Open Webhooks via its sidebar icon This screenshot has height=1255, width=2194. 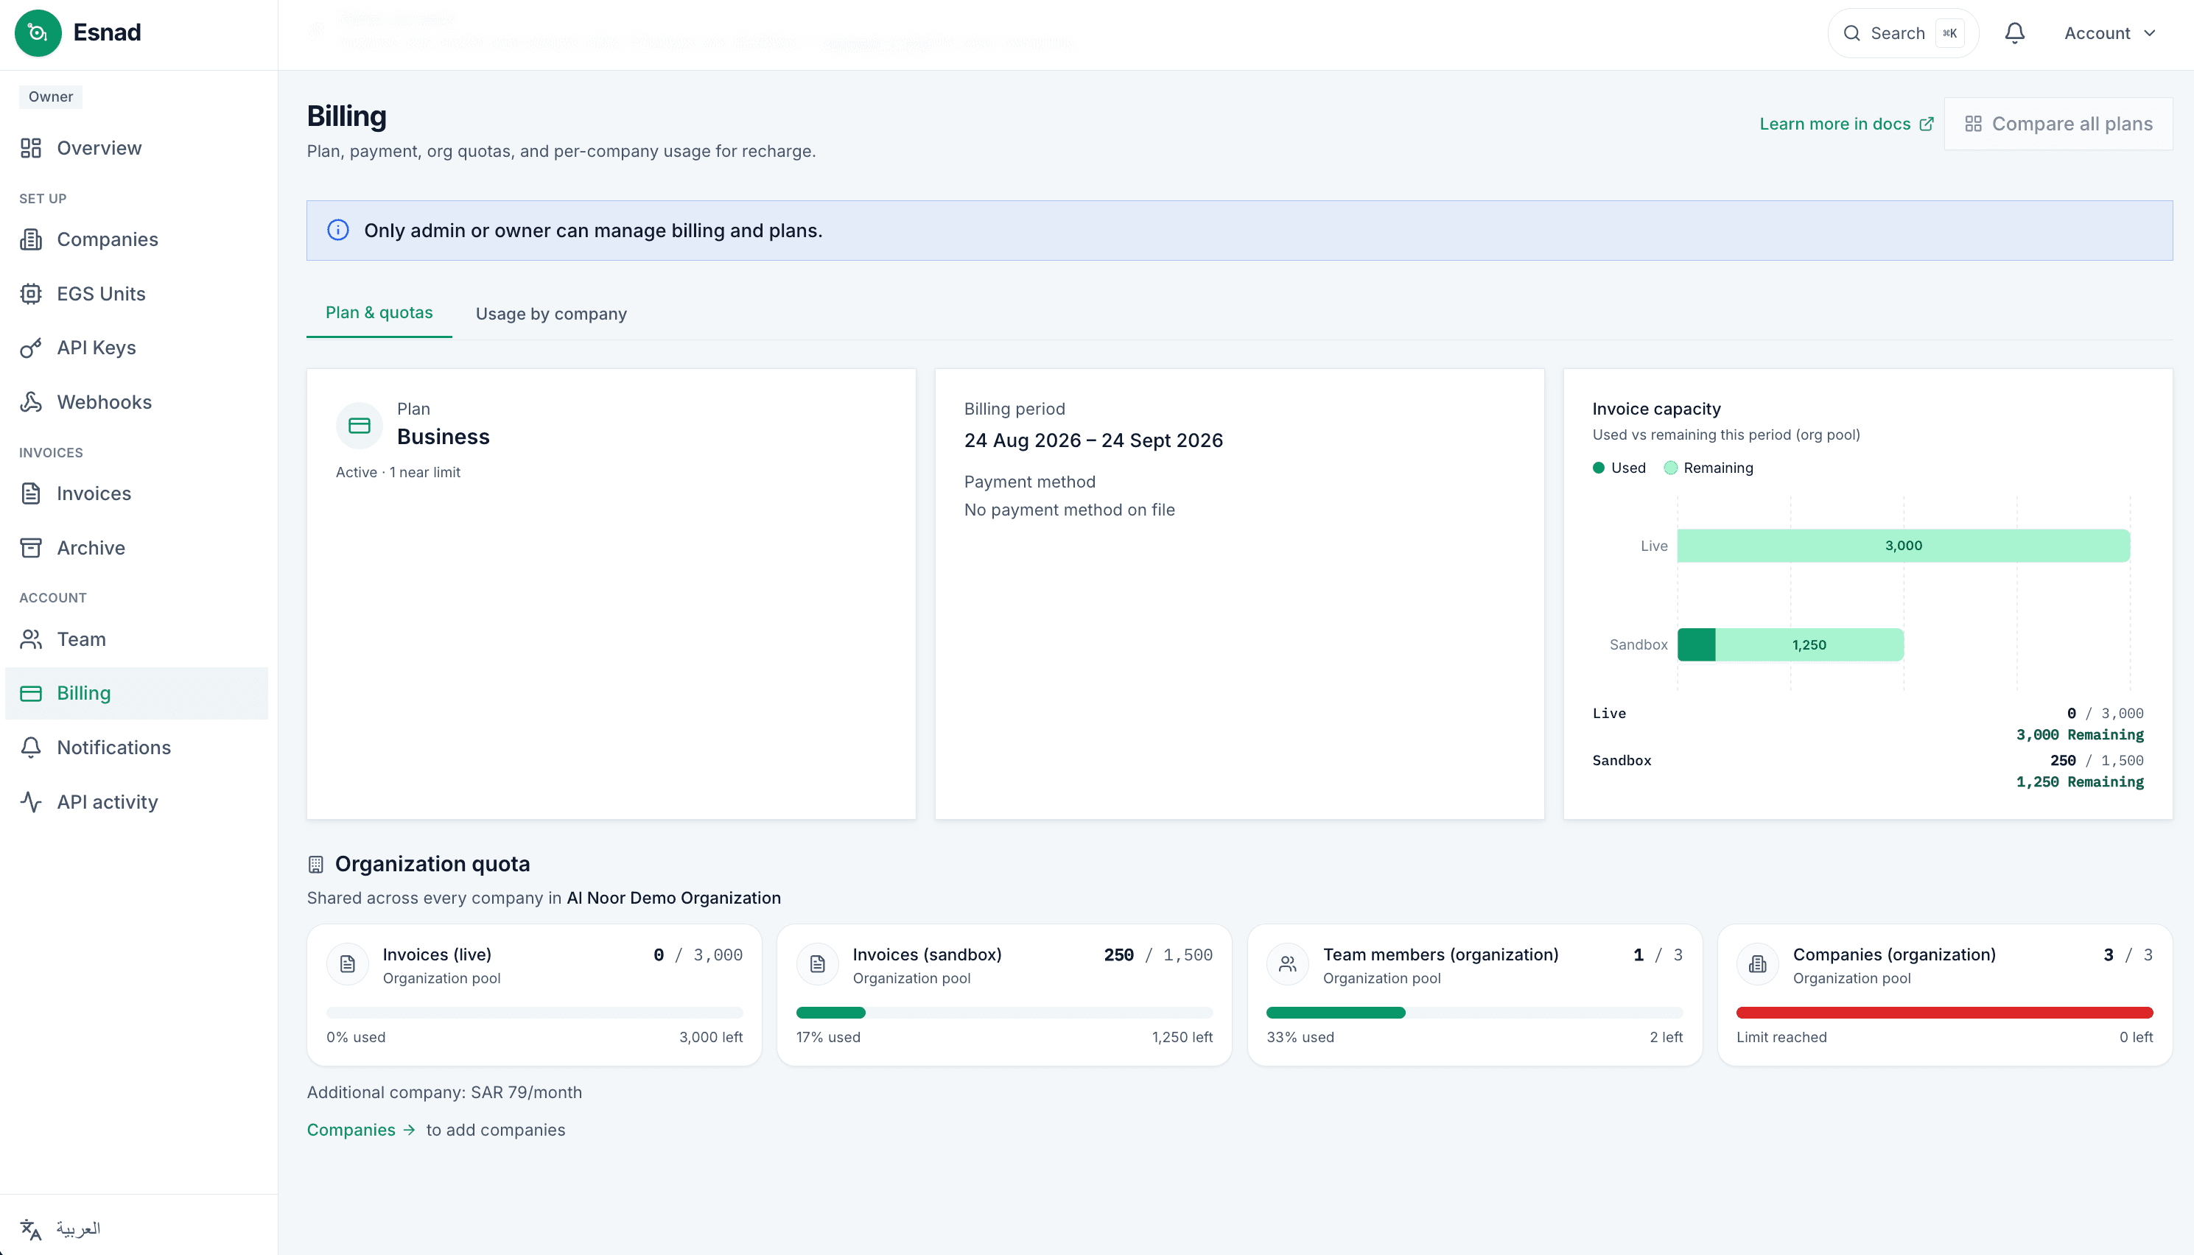pos(31,403)
